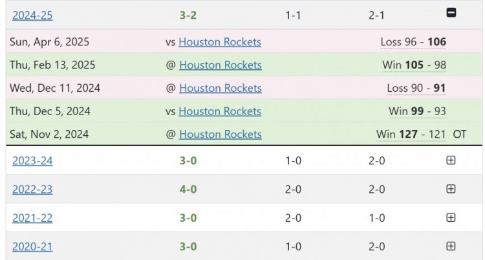Open the 2022-23 season link

pyautogui.click(x=32, y=190)
